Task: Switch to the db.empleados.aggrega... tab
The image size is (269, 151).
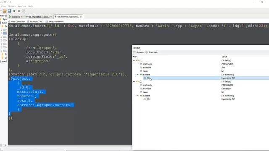Action: [x=38, y=17]
